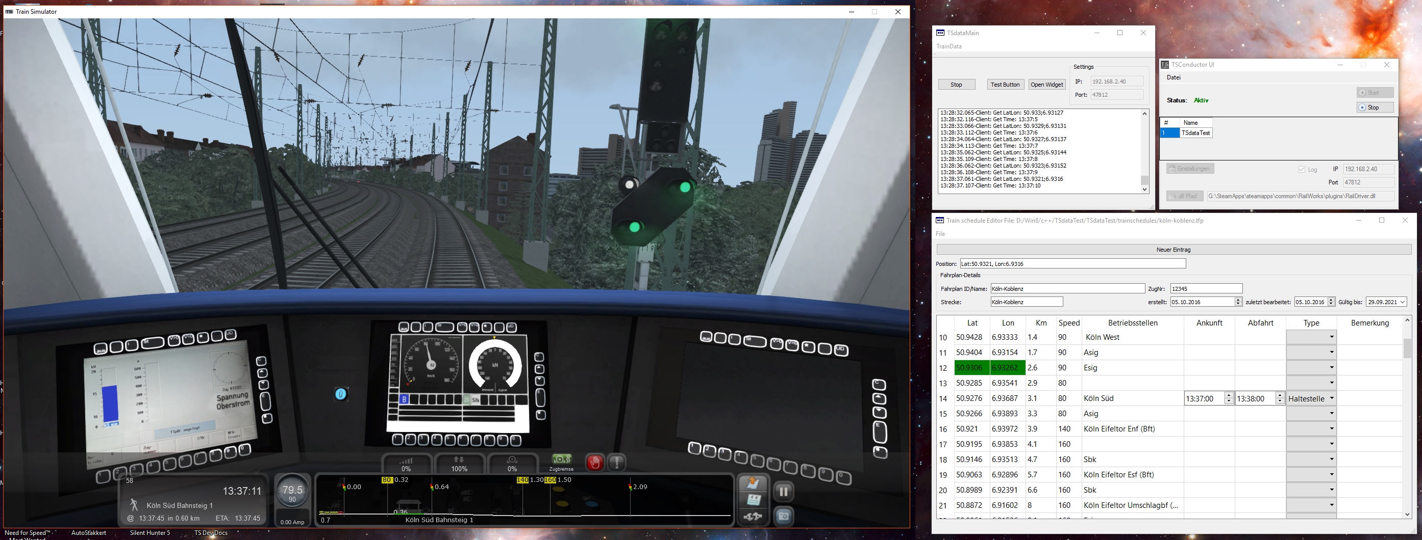Screen dimensions: 1422x540
Task: Click the platform shelter icon on the track display
Action: click(409, 505)
